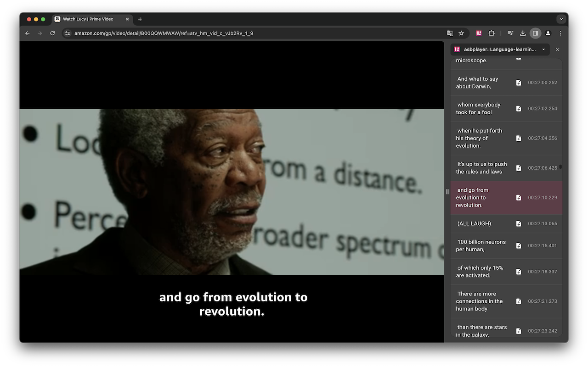Click the copy icon on the '(ALL LAUGH)' subtitle row

[x=519, y=223]
